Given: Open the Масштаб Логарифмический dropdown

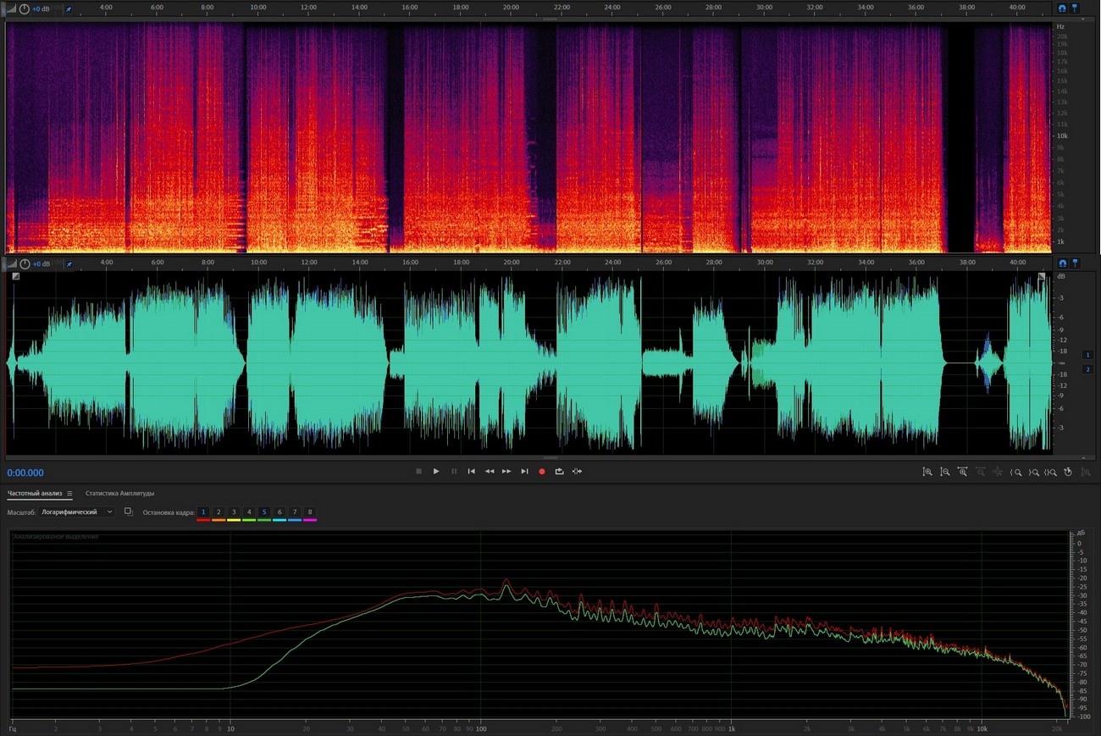Looking at the screenshot, I should pos(77,512).
